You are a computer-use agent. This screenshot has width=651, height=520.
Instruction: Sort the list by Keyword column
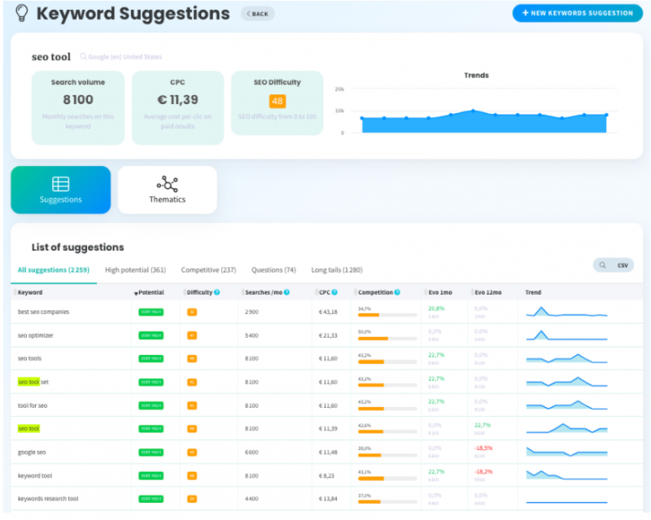click(28, 292)
